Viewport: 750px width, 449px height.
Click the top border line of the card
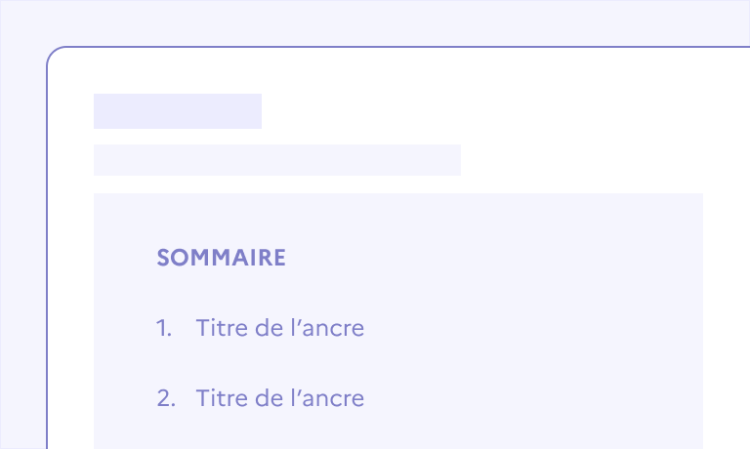click(x=391, y=47)
